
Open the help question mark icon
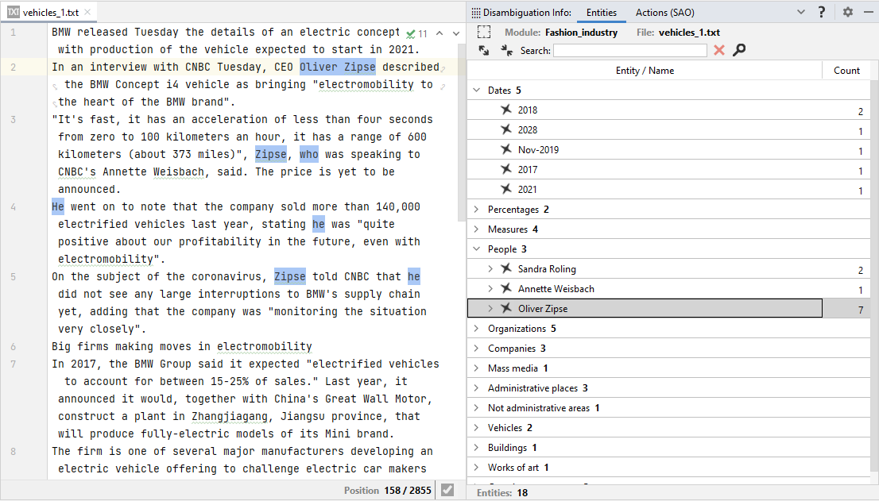point(822,12)
